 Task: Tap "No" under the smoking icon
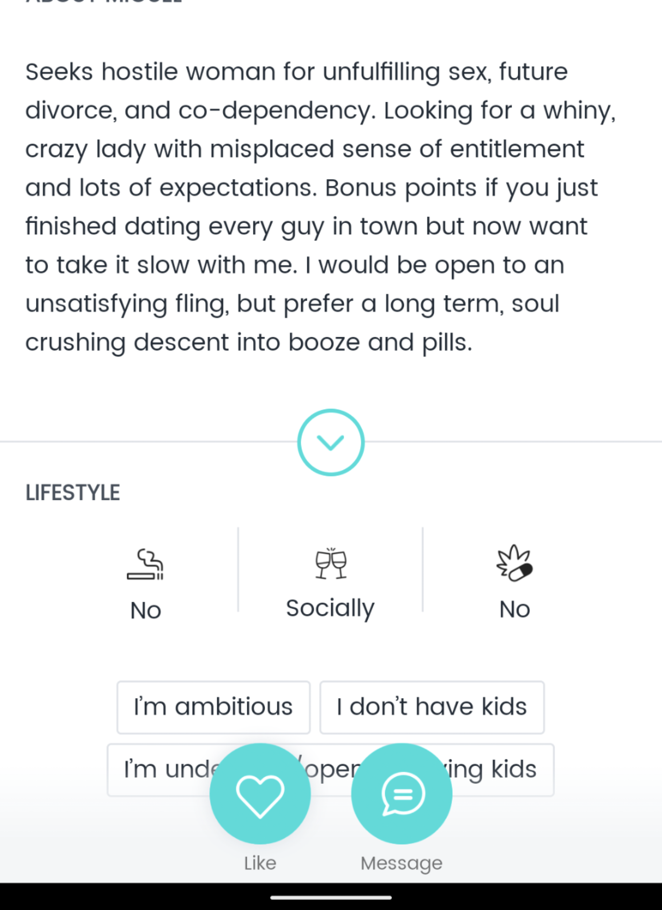coord(146,610)
